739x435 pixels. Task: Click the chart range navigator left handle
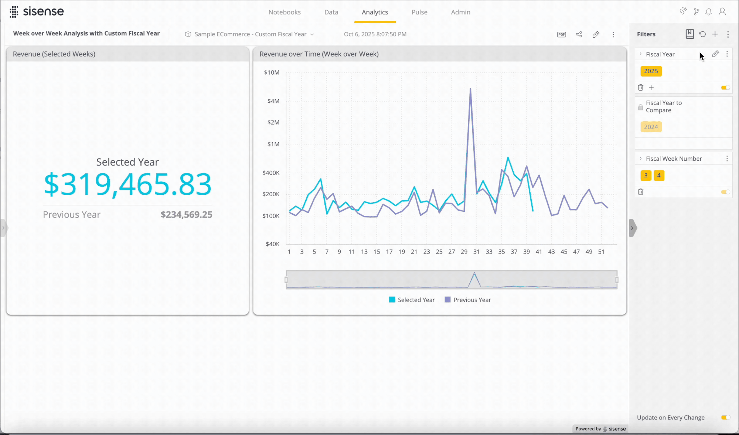pos(286,280)
